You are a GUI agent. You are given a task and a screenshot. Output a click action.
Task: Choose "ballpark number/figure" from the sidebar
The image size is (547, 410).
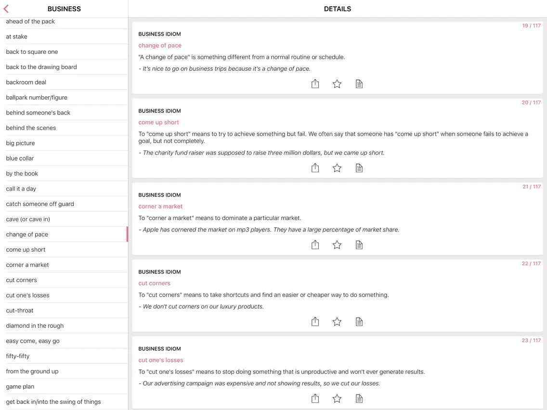click(x=64, y=97)
